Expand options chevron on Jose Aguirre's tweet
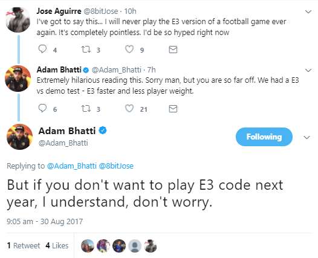 [x=308, y=11]
